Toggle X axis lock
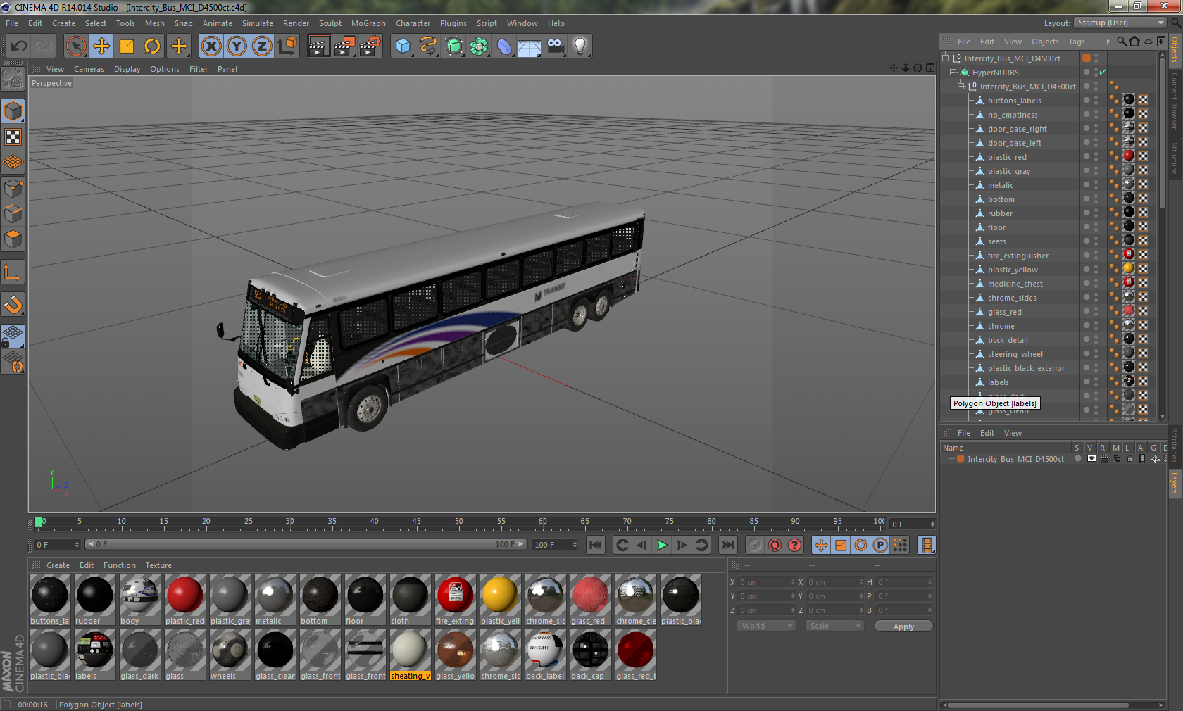 (x=211, y=46)
